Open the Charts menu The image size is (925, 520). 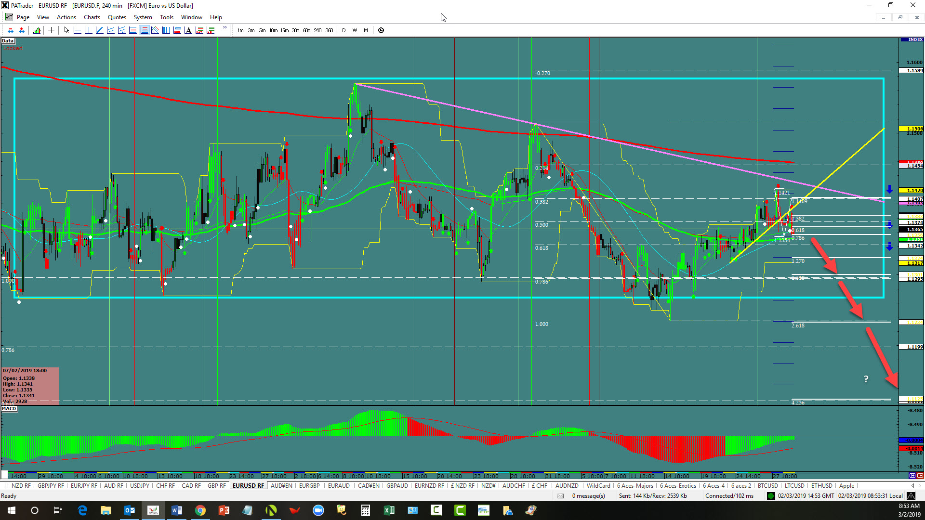92,17
